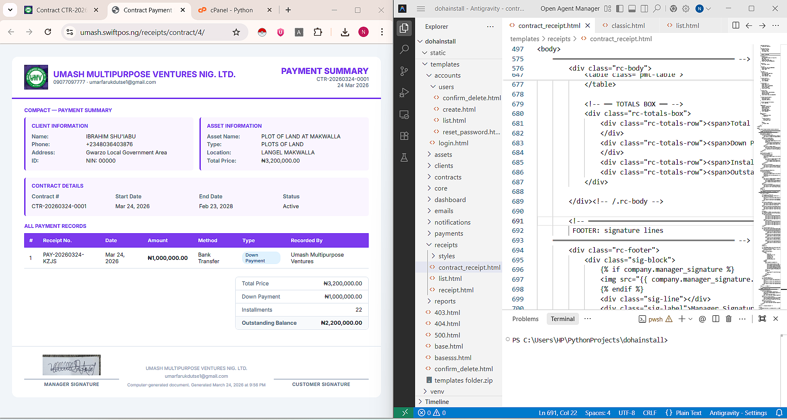Viewport: 787px width, 420px height.
Task: Toggle primary side bar layout icon
Action: click(620, 9)
